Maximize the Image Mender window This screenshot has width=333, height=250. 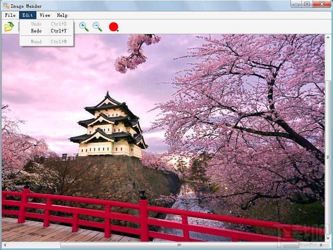(x=307, y=4)
